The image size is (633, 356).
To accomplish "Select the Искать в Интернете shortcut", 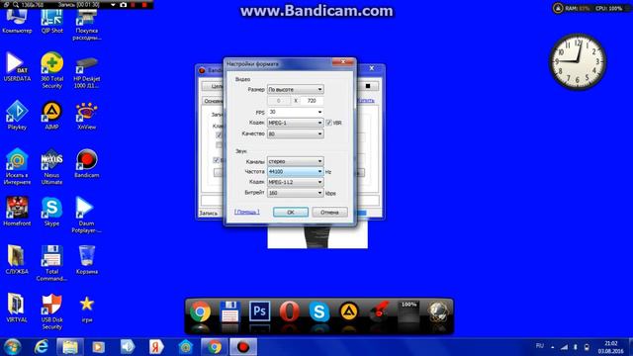I will coord(17,166).
